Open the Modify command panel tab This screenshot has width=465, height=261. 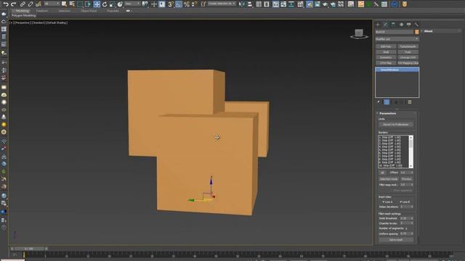coord(386,25)
